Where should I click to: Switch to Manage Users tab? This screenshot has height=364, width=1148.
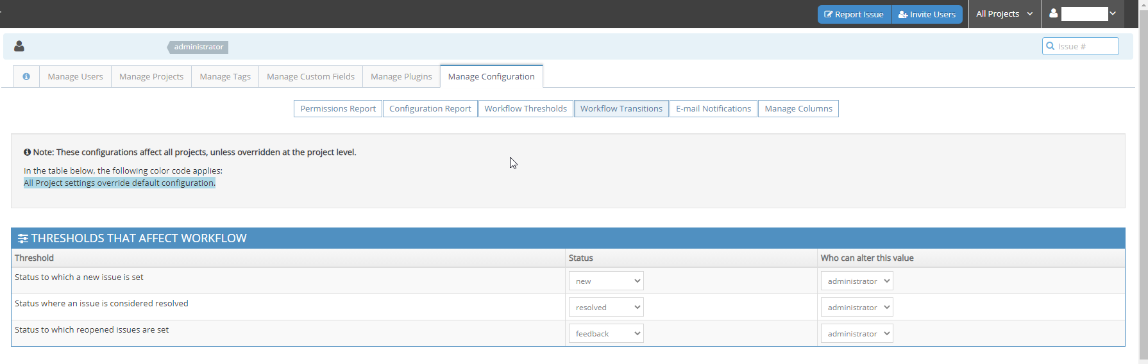coord(75,76)
